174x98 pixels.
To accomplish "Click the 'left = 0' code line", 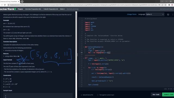I will [x=91, y=49].
